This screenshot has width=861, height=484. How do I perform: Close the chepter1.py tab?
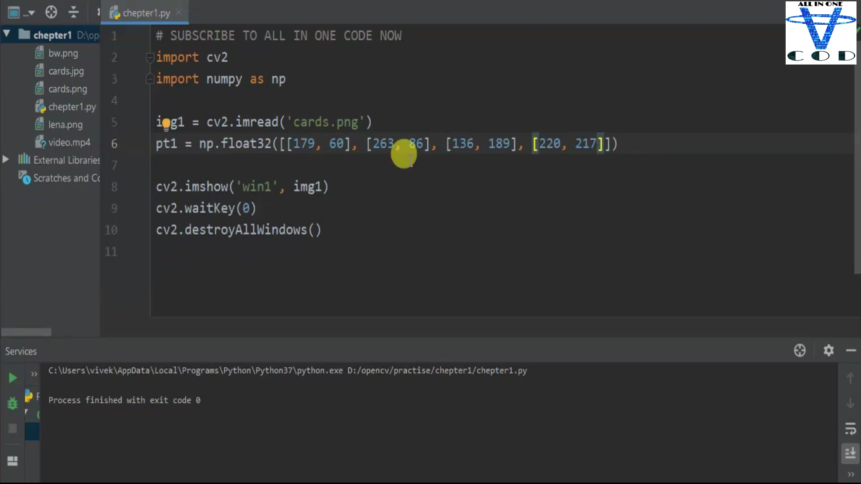179,13
